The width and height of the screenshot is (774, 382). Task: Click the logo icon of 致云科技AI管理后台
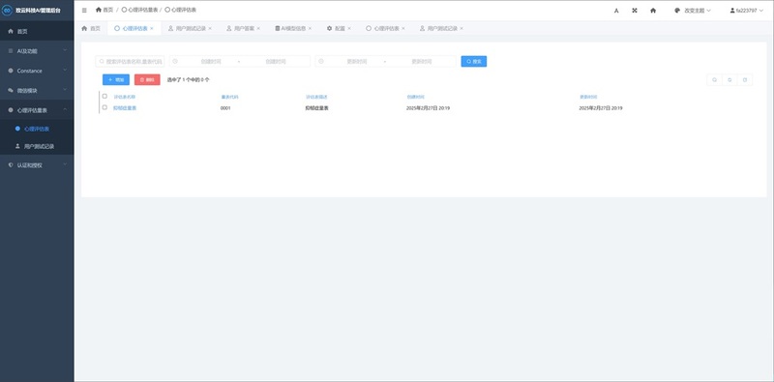point(7,11)
